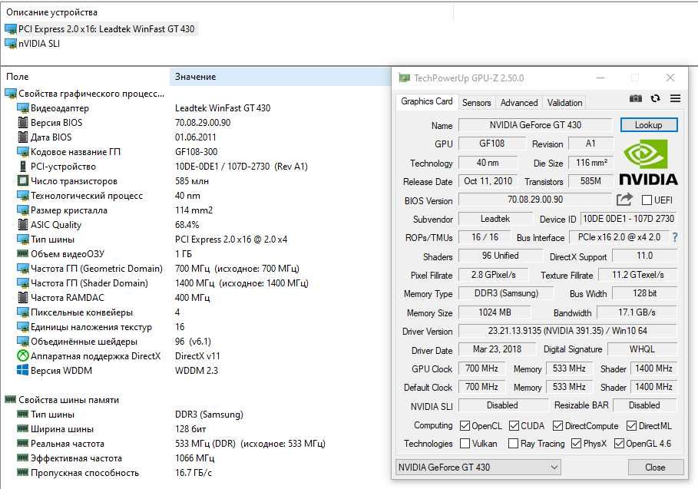Select the Тип шины PCI Express row
This screenshot has width=698, height=489.
[196, 240]
